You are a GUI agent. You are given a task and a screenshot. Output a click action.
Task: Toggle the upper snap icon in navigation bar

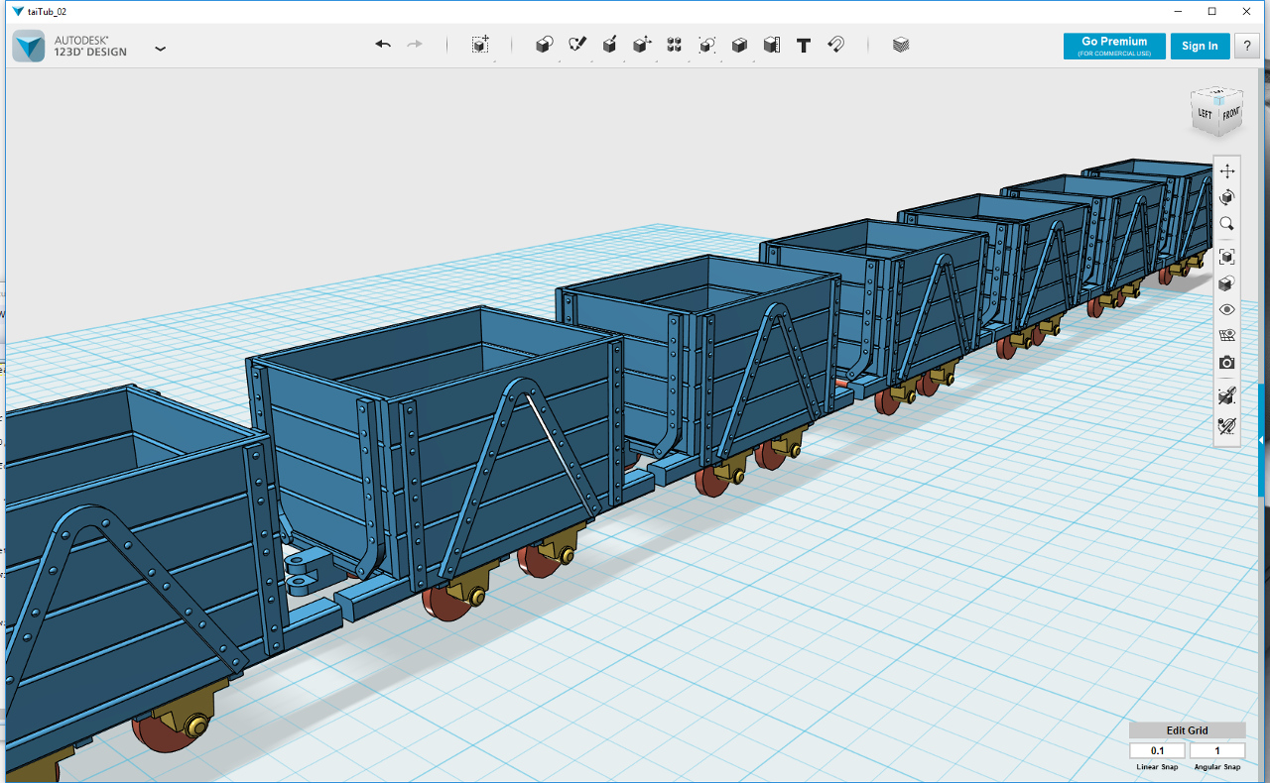1227,396
